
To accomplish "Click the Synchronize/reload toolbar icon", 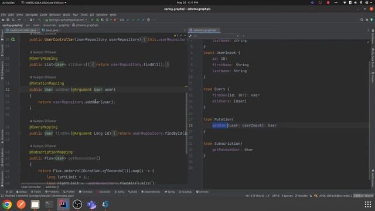I will tap(13, 20).
